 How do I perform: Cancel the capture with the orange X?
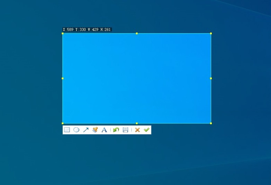tap(137, 130)
